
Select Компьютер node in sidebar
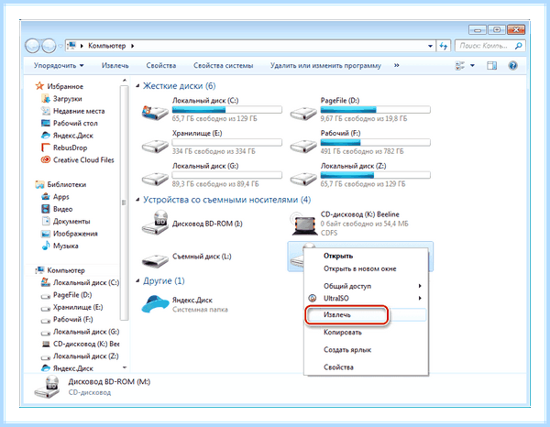(60, 270)
